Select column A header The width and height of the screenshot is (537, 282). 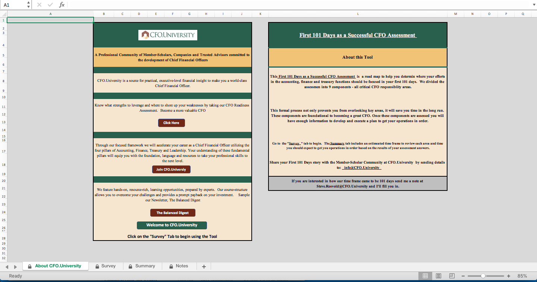(x=50, y=14)
